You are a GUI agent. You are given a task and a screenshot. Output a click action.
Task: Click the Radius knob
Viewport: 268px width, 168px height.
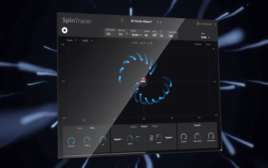pyautogui.click(x=87, y=140)
